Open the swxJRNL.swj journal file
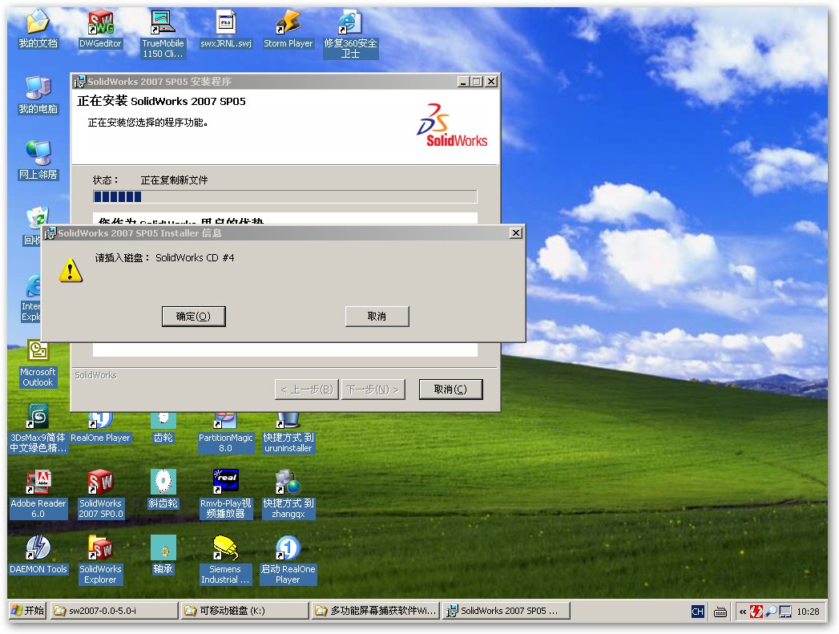This screenshot has width=839, height=634. pos(225,24)
